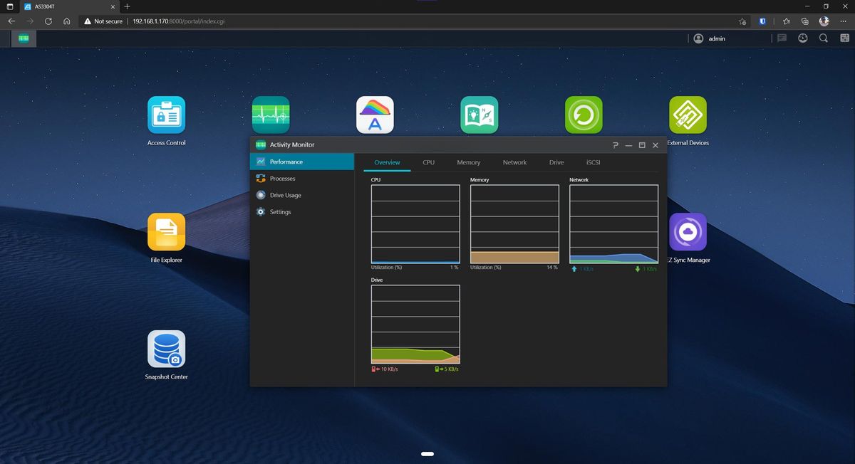Click the Memory utilization graph
This screenshot has width=855, height=464.
[514, 224]
